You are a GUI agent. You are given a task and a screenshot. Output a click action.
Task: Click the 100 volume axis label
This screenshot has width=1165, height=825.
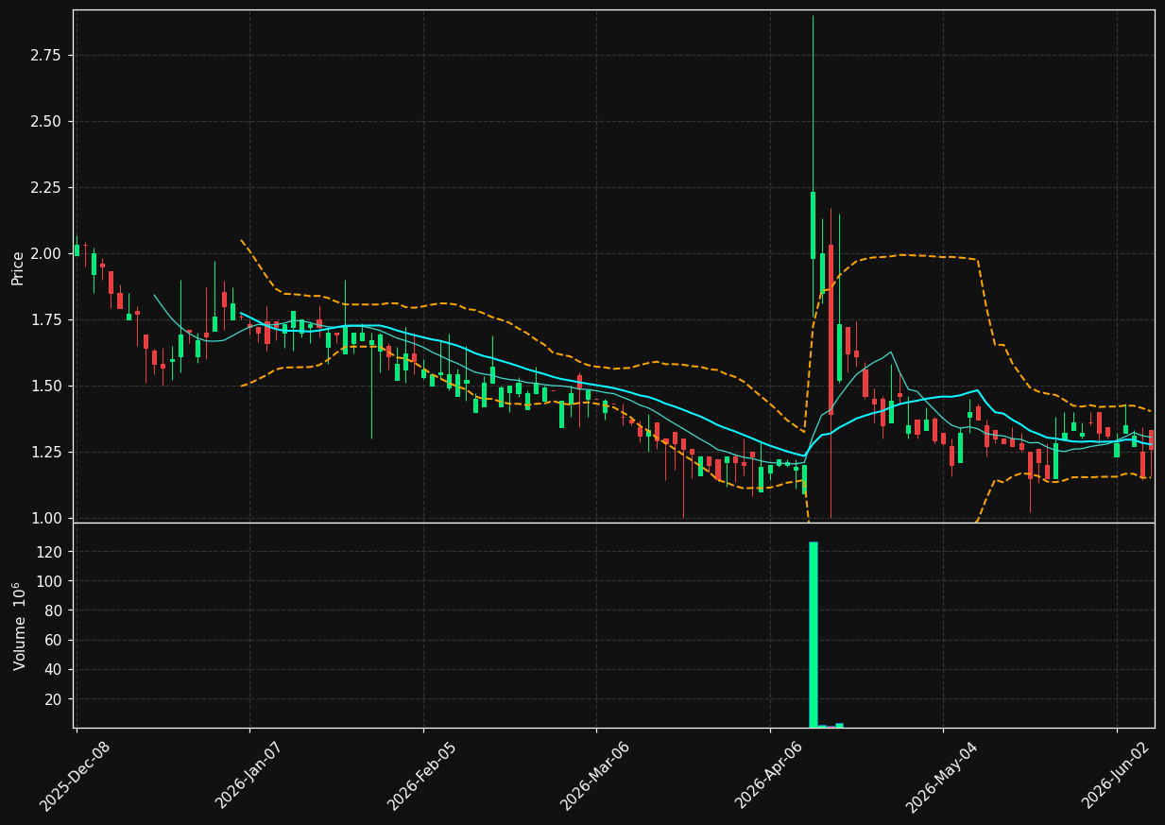point(49,581)
